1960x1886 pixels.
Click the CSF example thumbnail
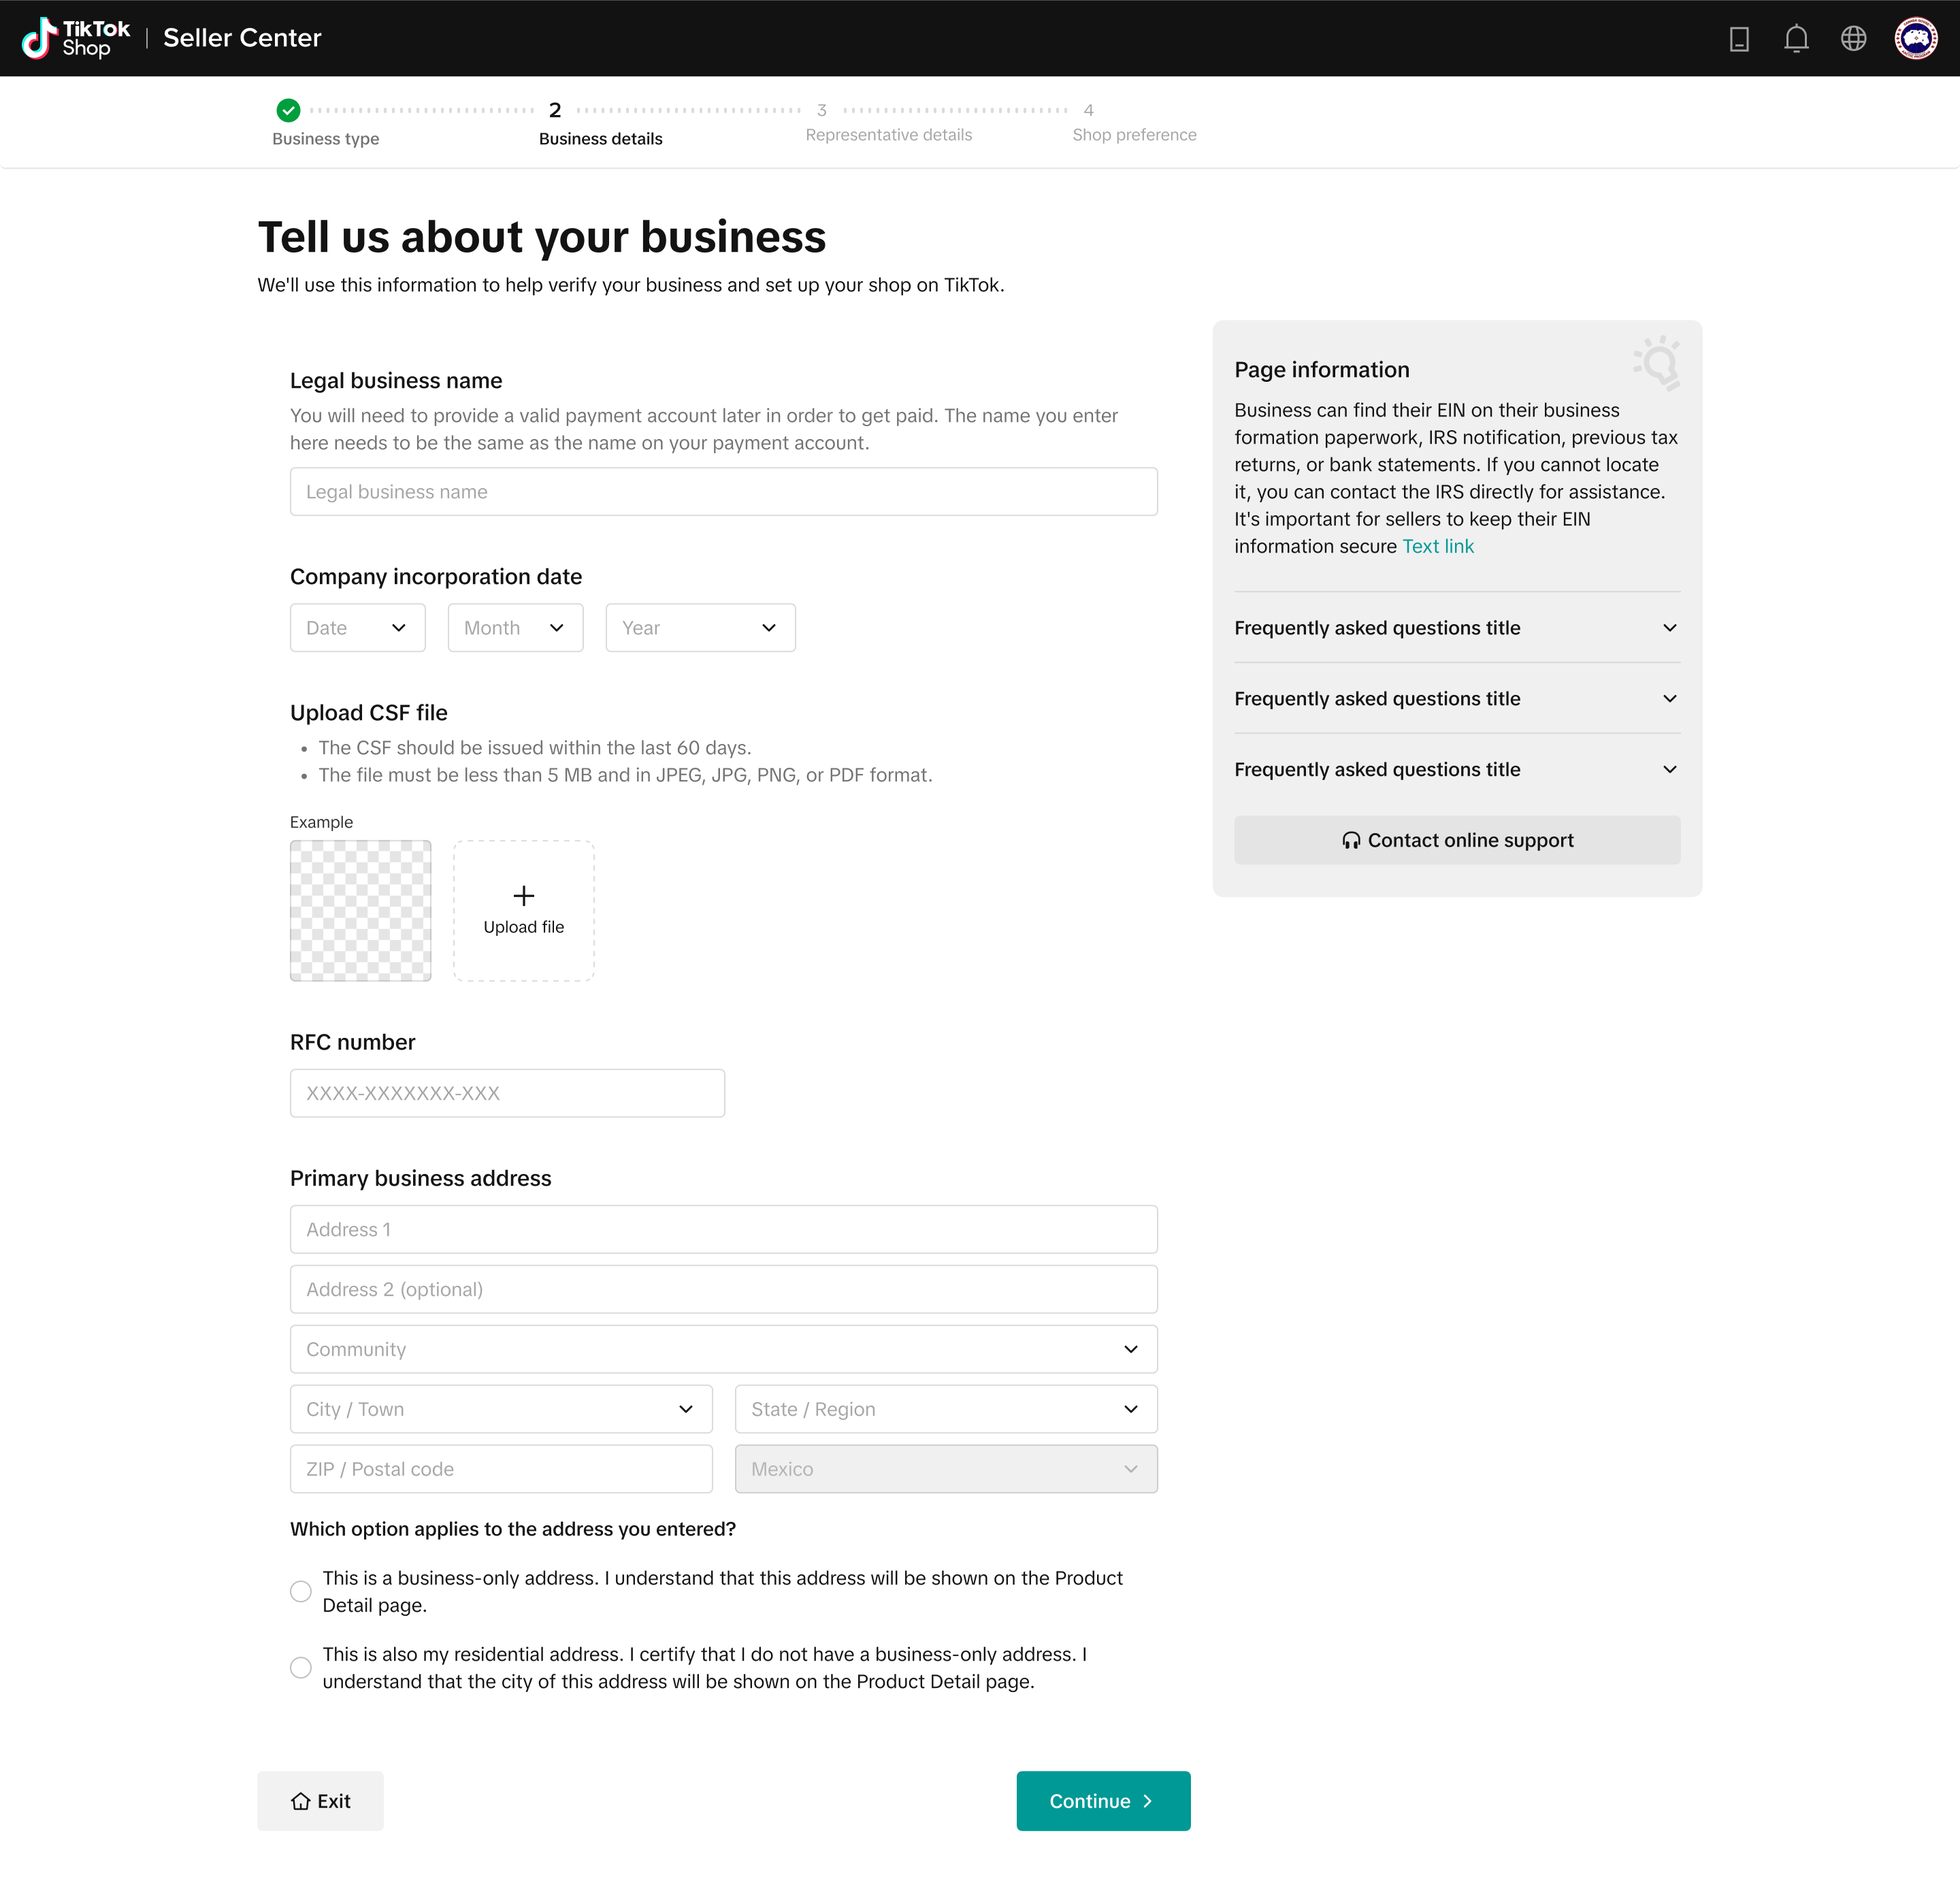click(360, 910)
